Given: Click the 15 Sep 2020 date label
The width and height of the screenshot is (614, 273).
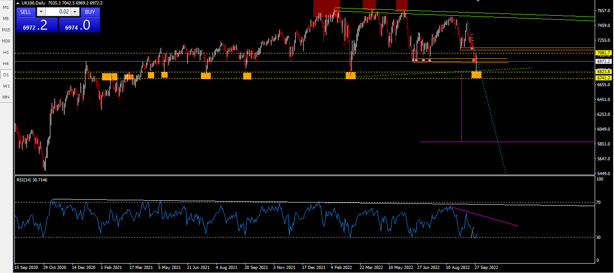Looking at the screenshot, I should pos(26,267).
